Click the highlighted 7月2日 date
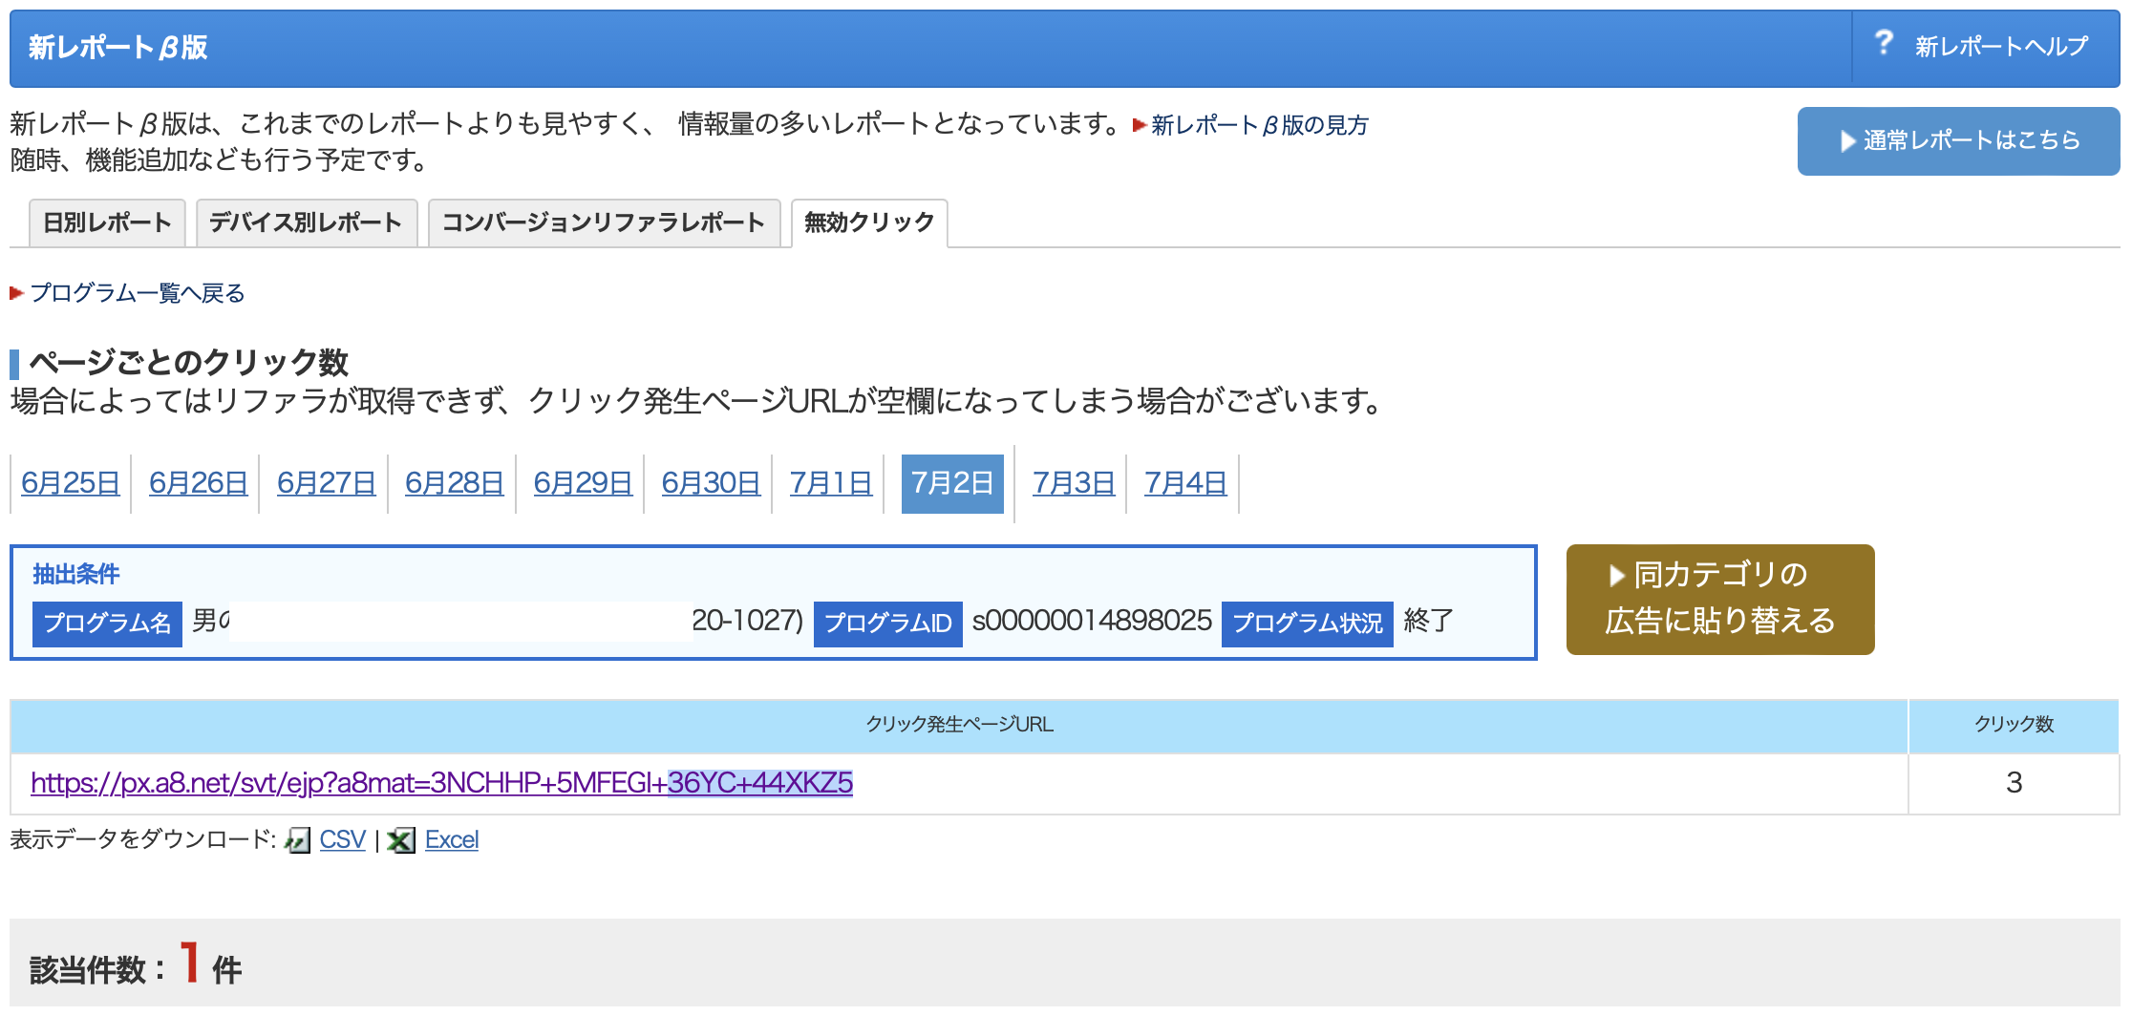Image resolution: width=2132 pixels, height=1016 pixels. pos(952,483)
